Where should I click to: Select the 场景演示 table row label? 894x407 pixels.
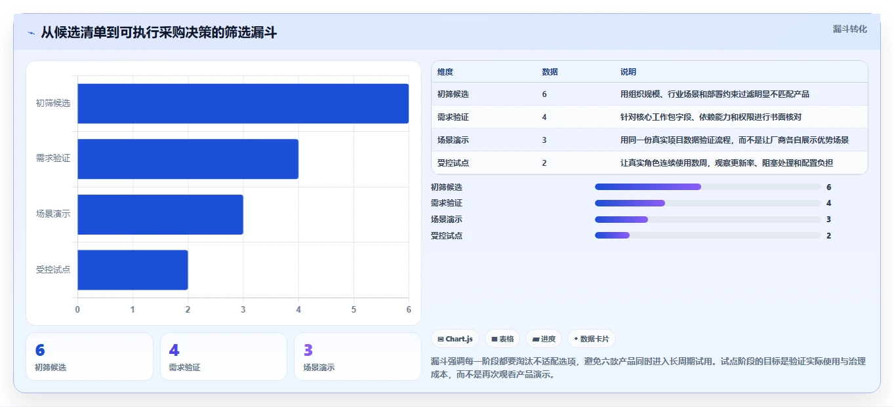(x=453, y=140)
